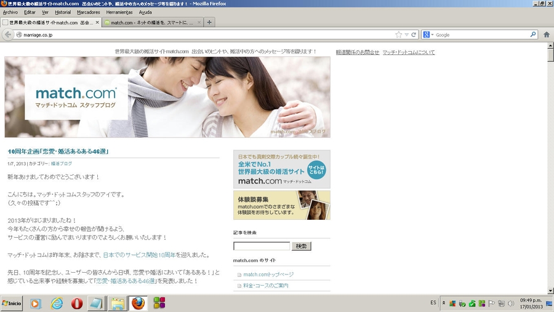Click the 検索 search button
Viewport: 554px width, 312px height.
(301, 246)
